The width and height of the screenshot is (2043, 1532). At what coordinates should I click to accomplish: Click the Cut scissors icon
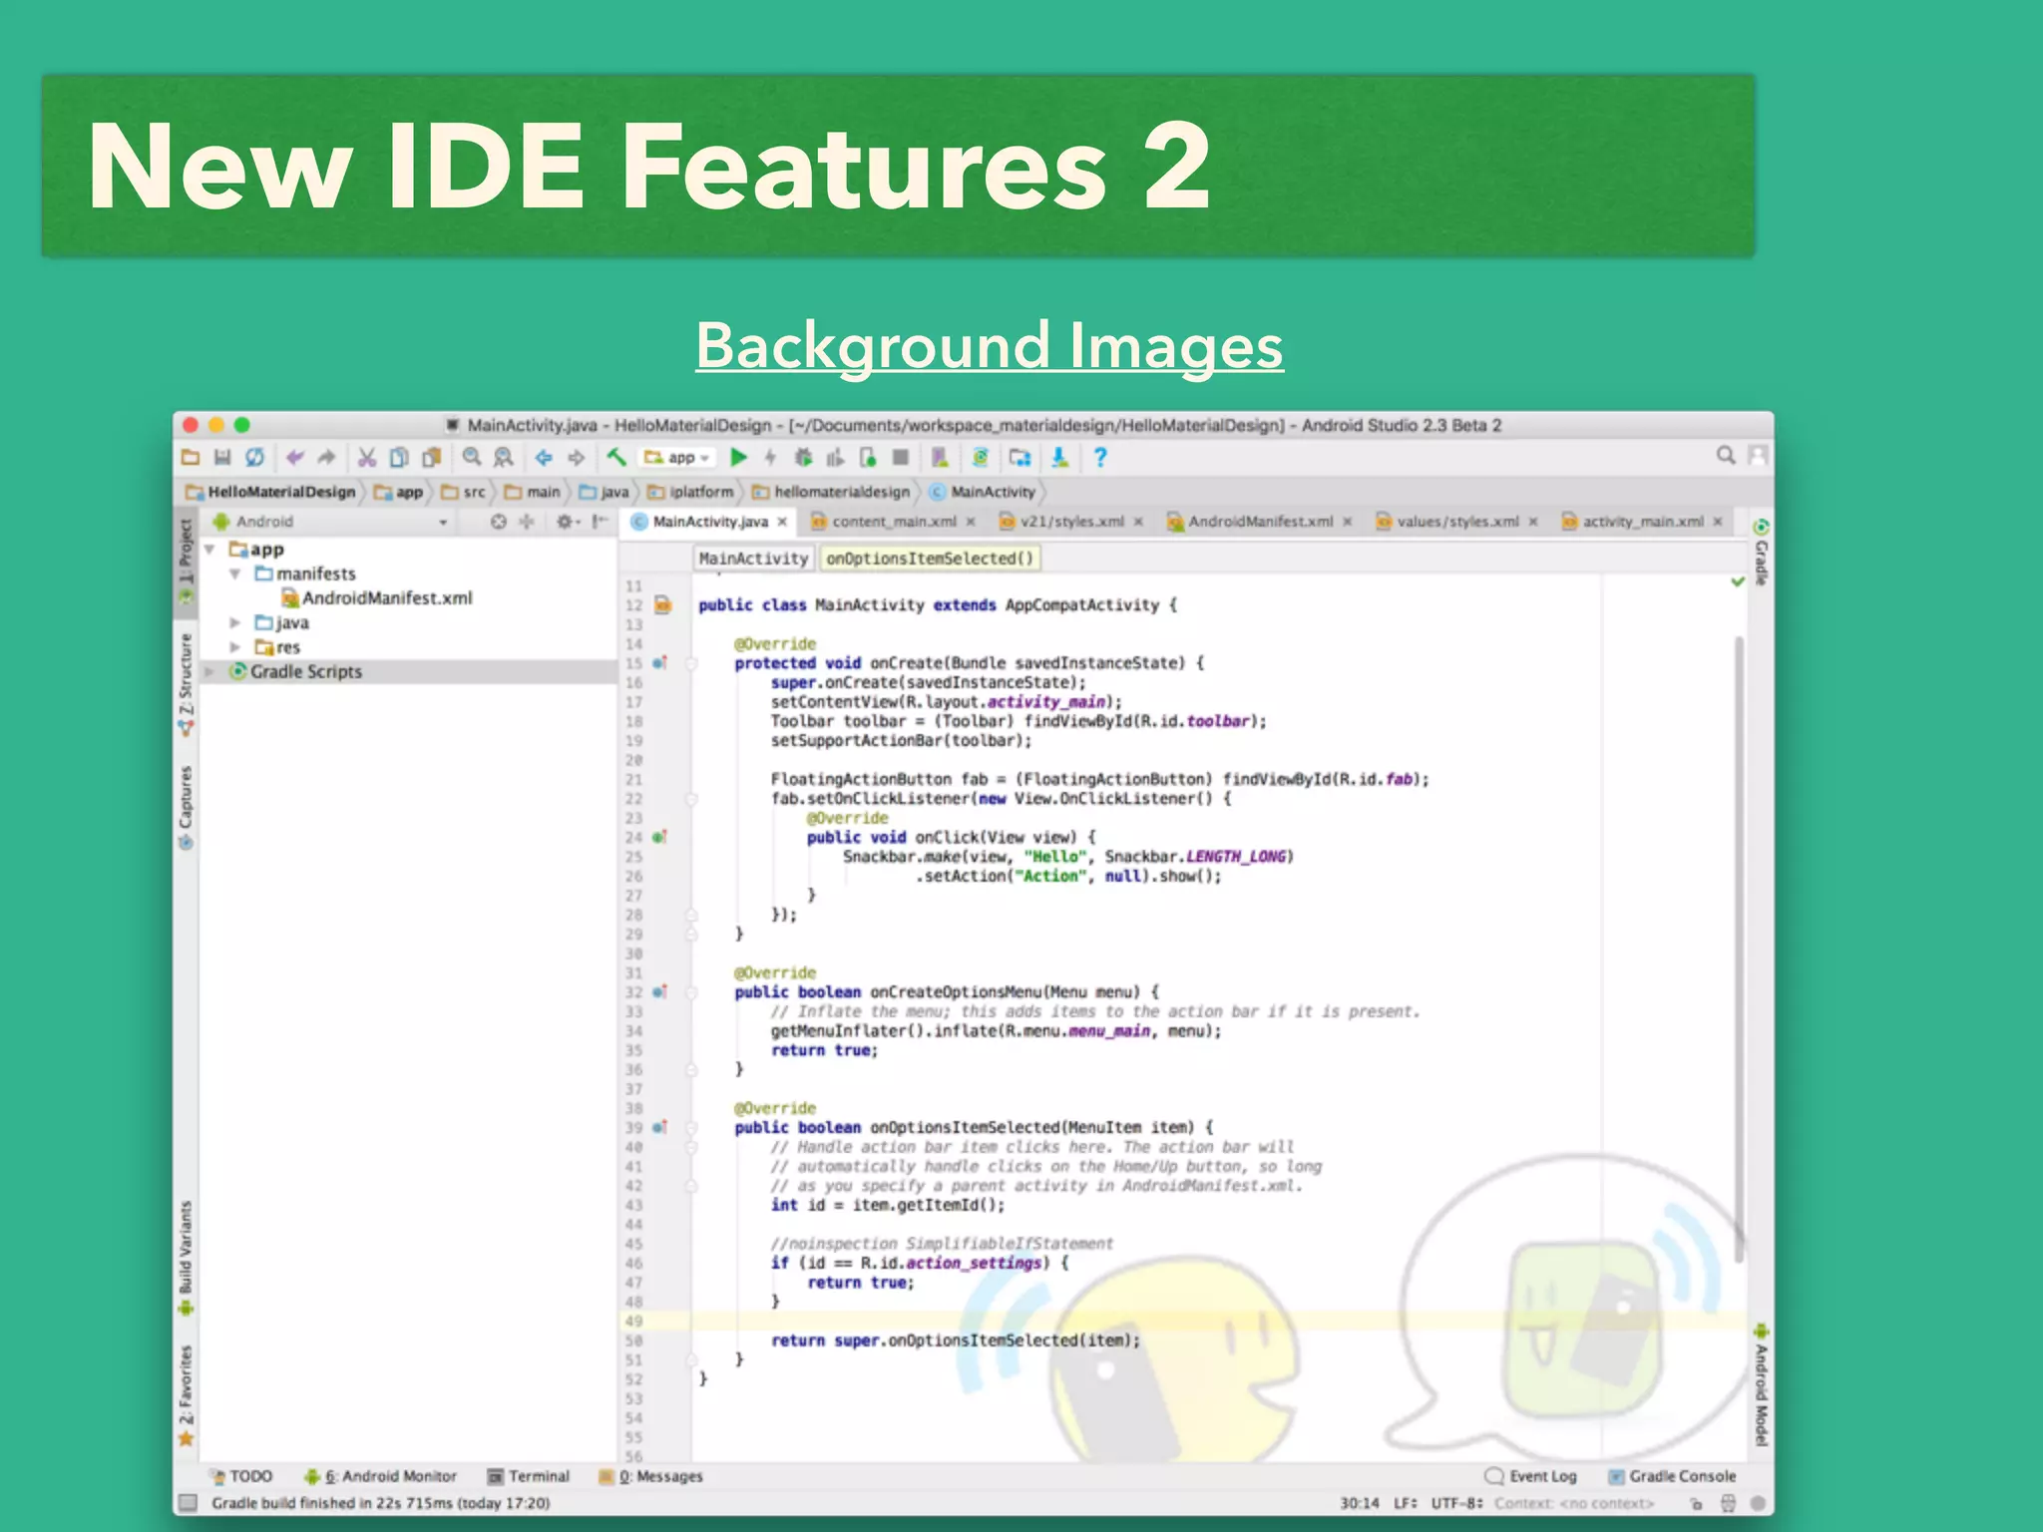click(x=367, y=458)
